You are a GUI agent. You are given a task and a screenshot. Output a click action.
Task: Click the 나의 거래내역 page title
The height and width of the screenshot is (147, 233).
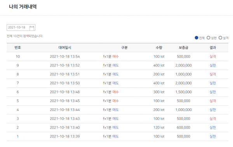pyautogui.click(x=23, y=7)
